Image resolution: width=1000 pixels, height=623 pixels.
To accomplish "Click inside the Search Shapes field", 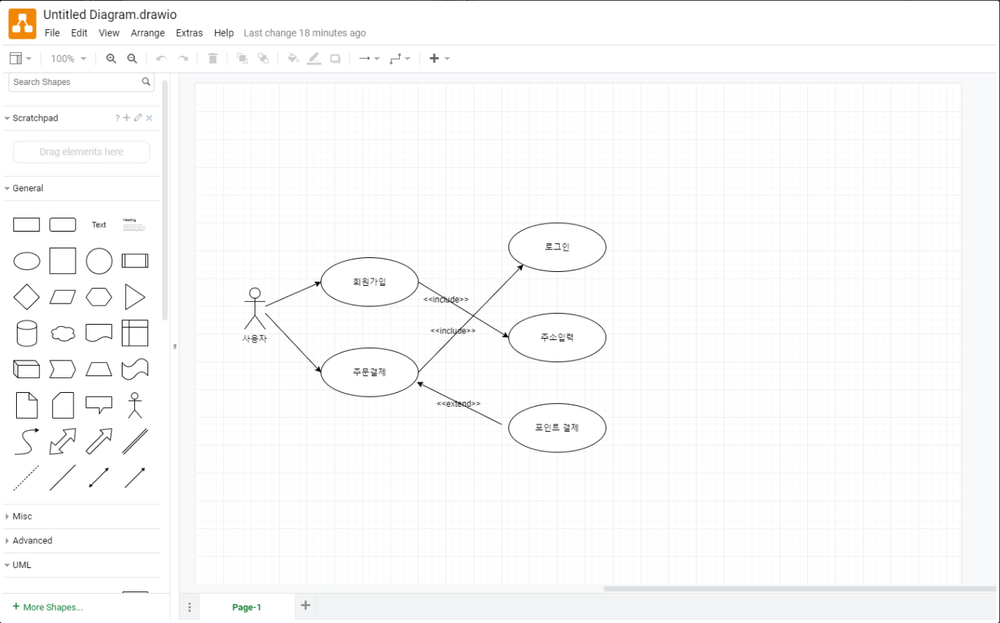I will click(73, 82).
